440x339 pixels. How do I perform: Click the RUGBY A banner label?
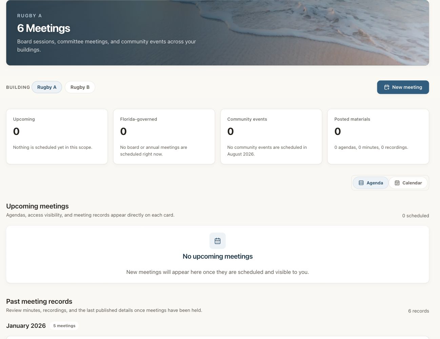coord(29,16)
